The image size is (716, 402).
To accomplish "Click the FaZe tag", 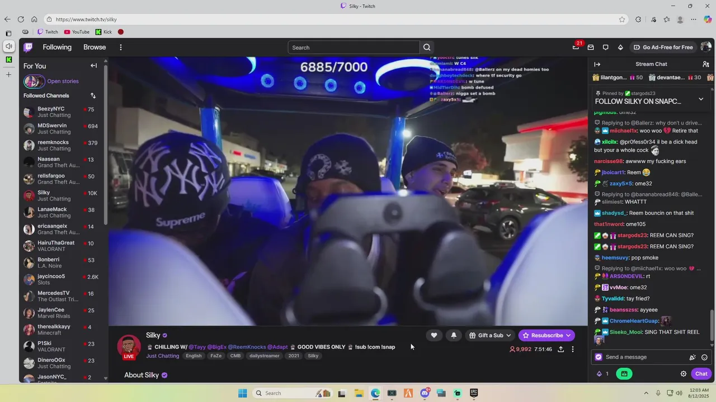I will (x=216, y=356).
